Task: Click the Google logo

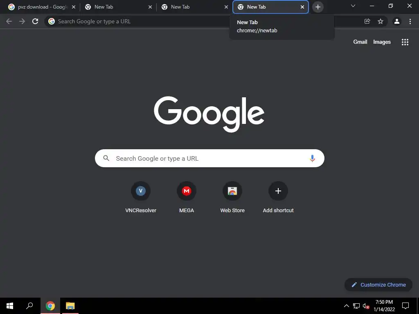Action: [x=209, y=114]
